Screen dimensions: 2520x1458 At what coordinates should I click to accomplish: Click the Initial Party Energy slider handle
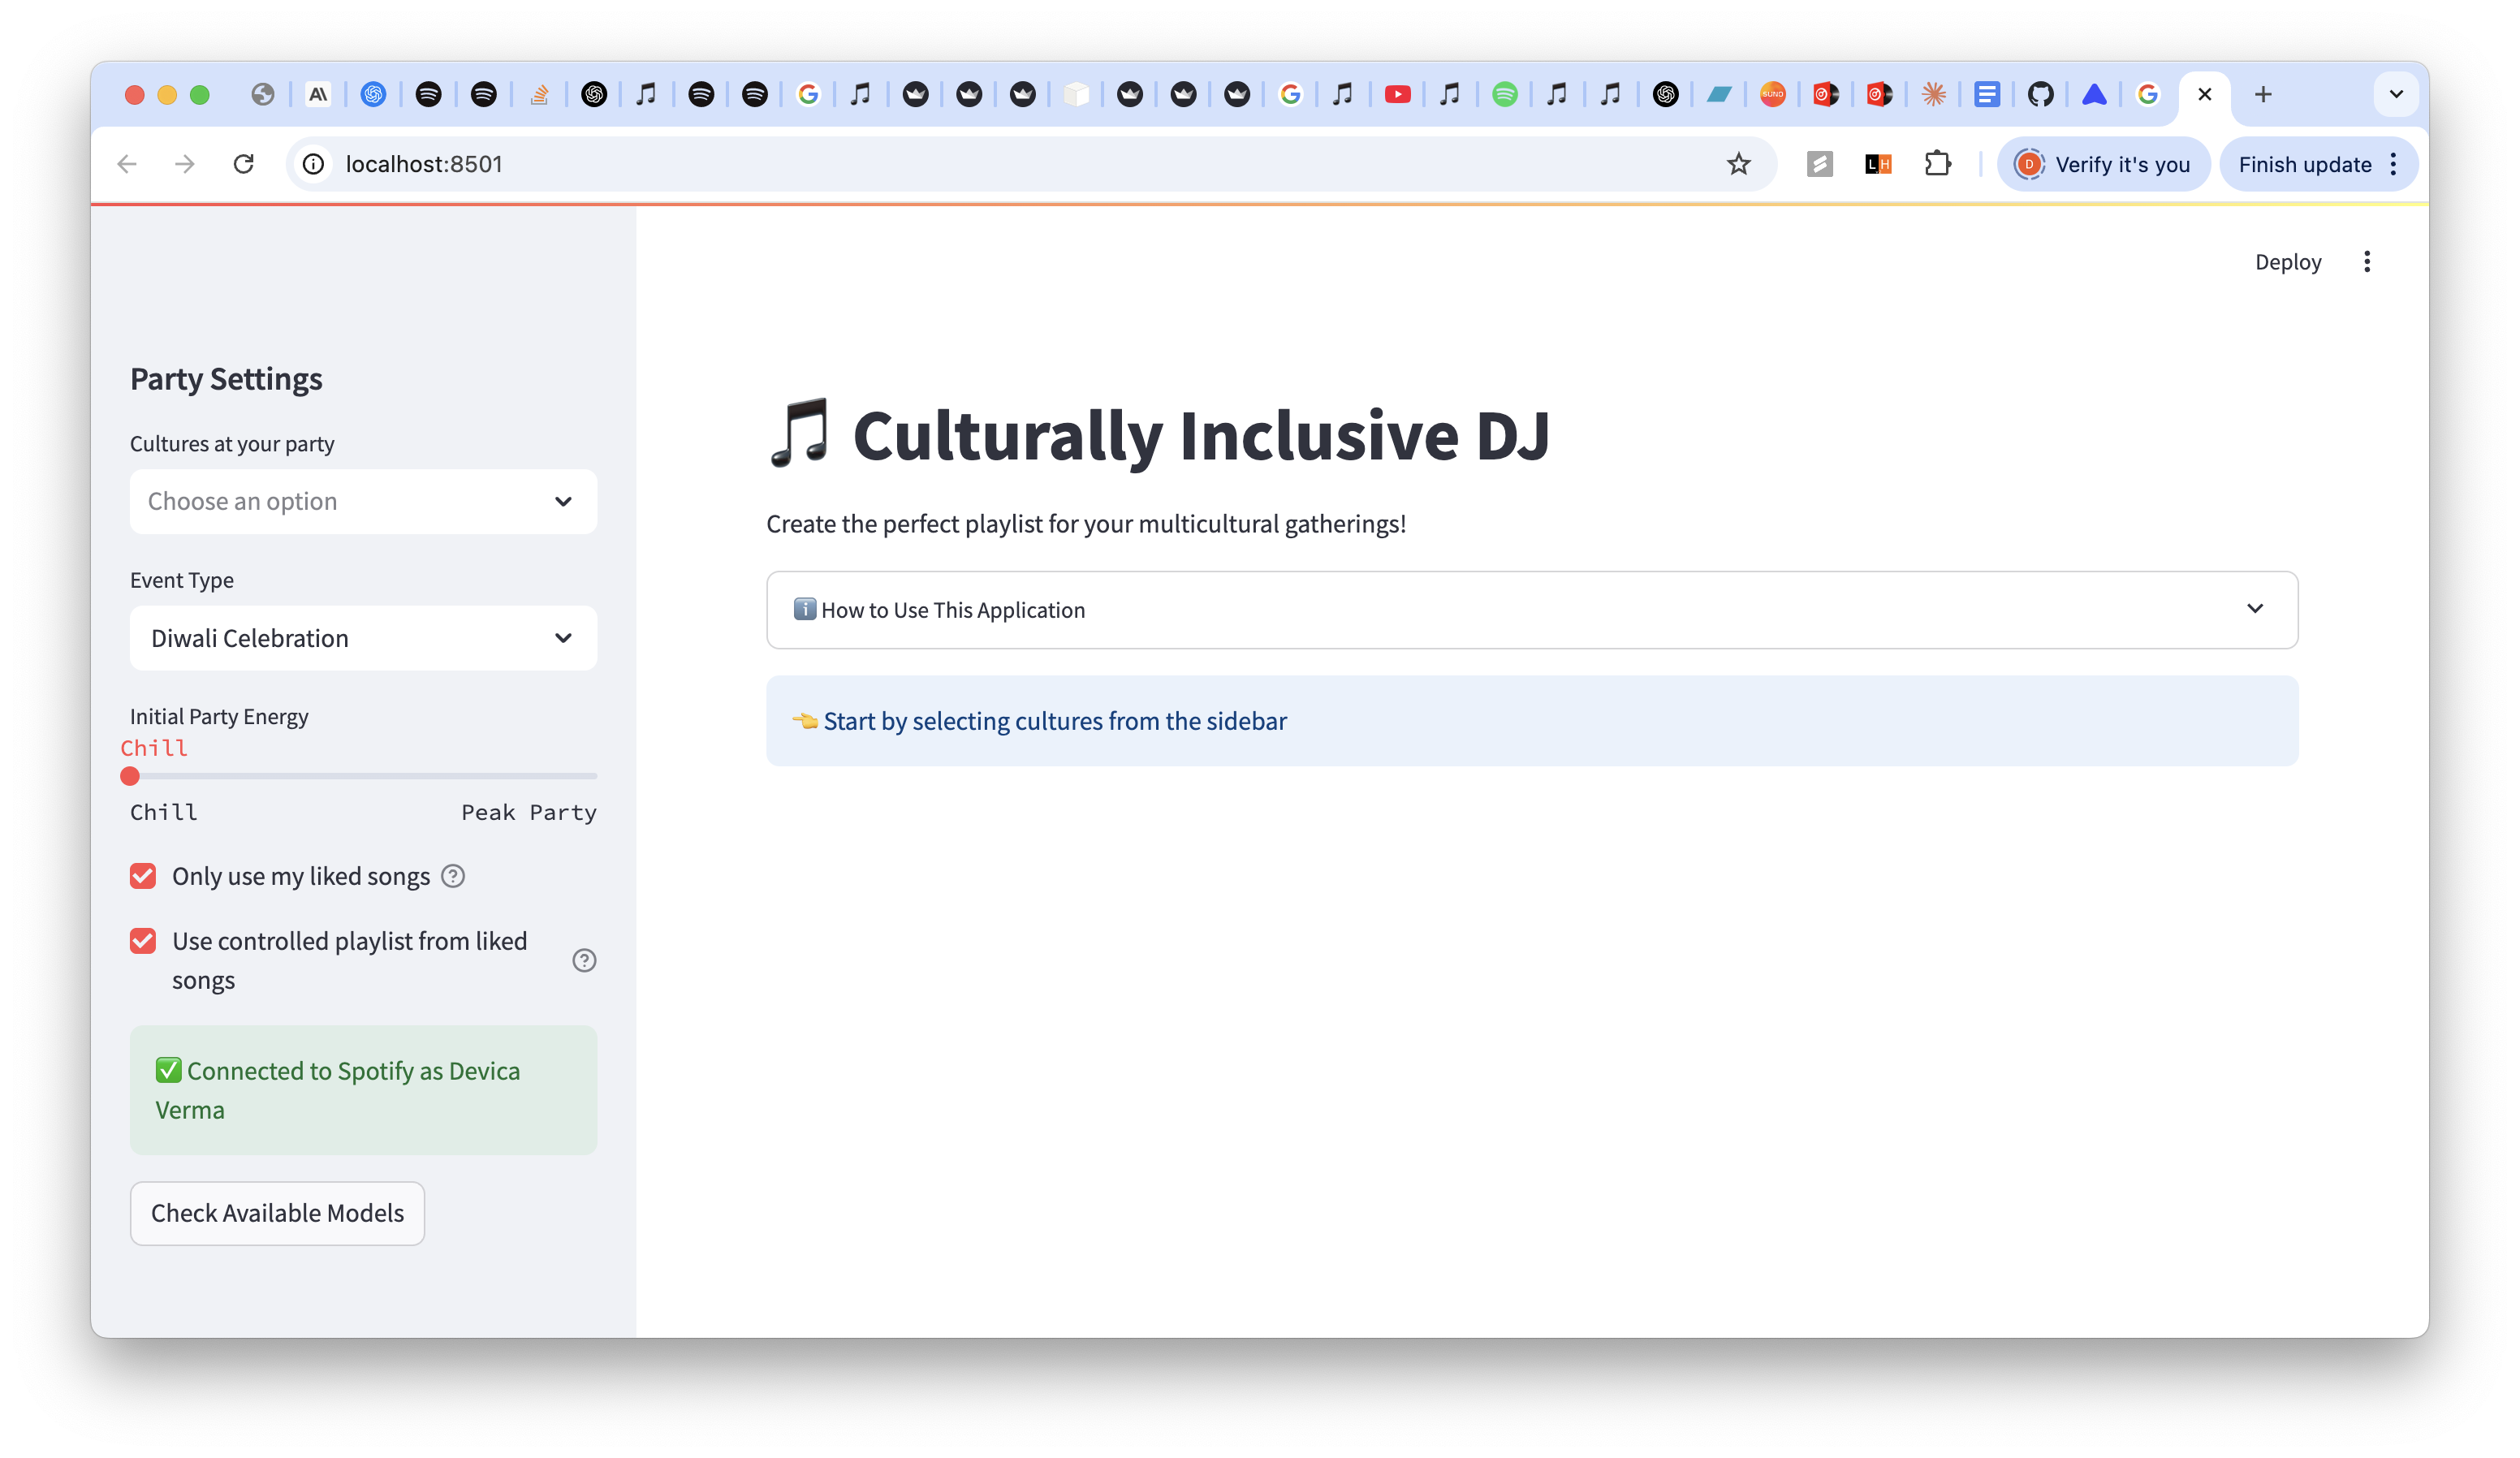(130, 776)
